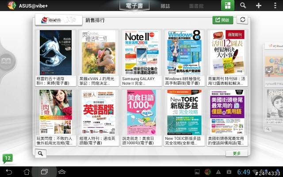
Task: Tap the plus add icon
Action: tap(258, 5)
